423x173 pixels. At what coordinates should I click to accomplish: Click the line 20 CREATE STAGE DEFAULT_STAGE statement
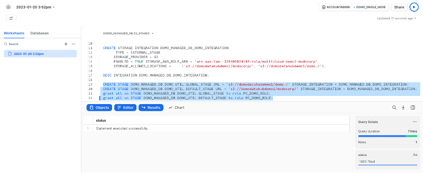pos(260,89)
